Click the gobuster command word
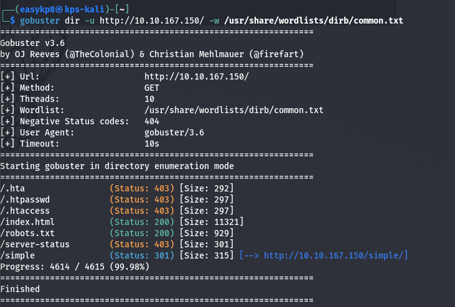The width and height of the screenshot is (455, 307). point(40,21)
